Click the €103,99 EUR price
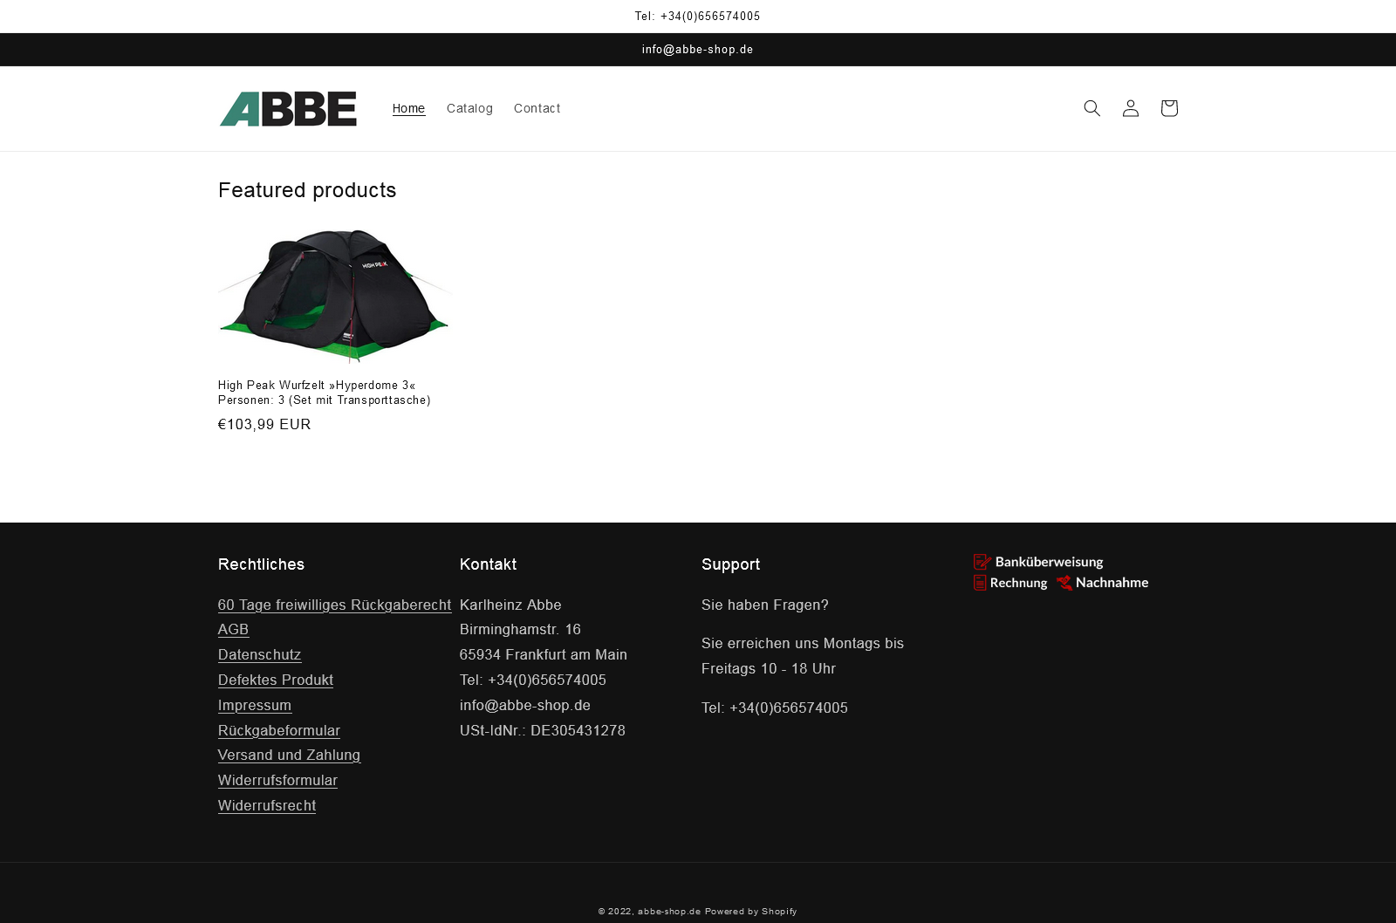The width and height of the screenshot is (1396, 923). pyautogui.click(x=264, y=425)
